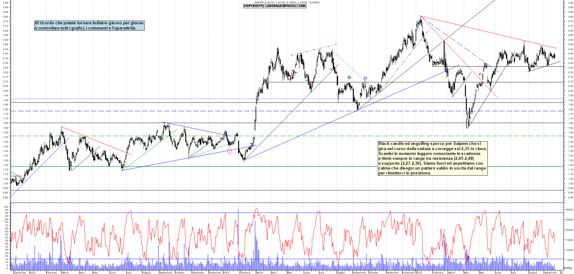Click the 1.90 price label on left axis
The height and width of the screenshot is (274, 574).
tap(5, 100)
